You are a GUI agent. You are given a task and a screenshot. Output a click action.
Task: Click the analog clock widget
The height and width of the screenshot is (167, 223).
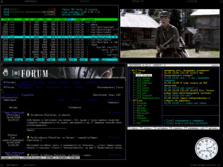click(x=206, y=148)
